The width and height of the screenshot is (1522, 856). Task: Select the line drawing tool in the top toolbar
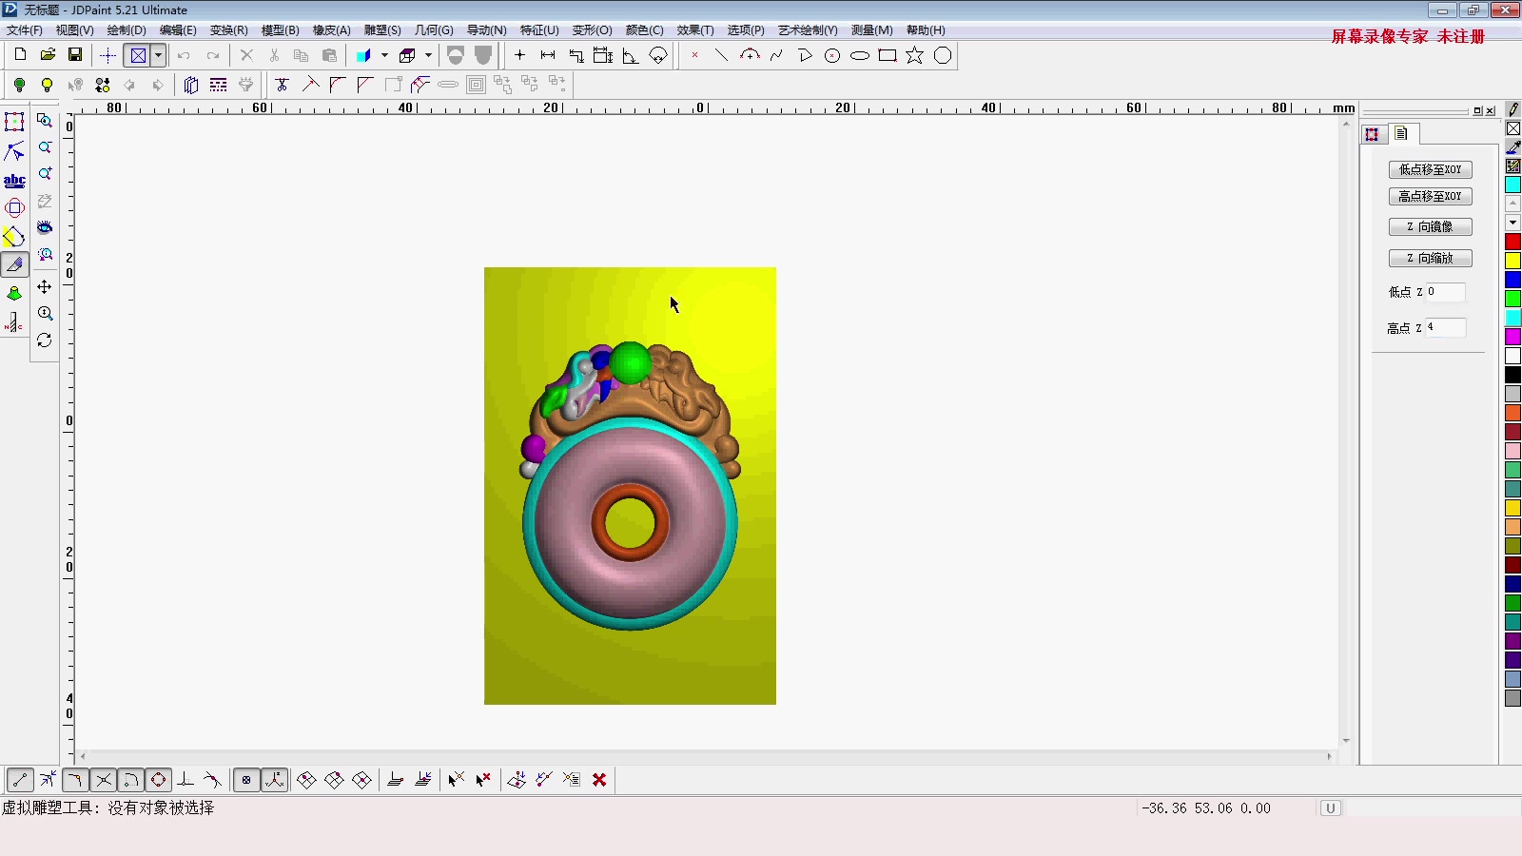722,55
